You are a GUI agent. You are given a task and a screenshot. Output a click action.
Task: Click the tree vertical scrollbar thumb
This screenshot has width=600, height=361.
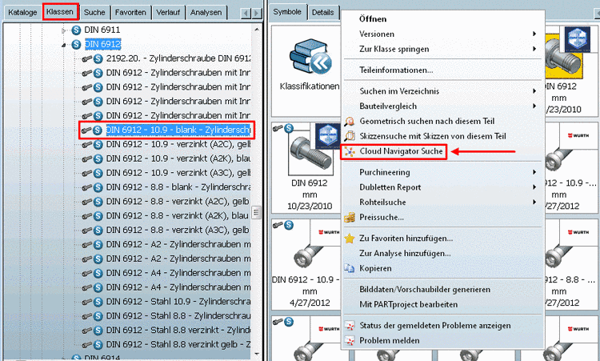[x=256, y=212]
